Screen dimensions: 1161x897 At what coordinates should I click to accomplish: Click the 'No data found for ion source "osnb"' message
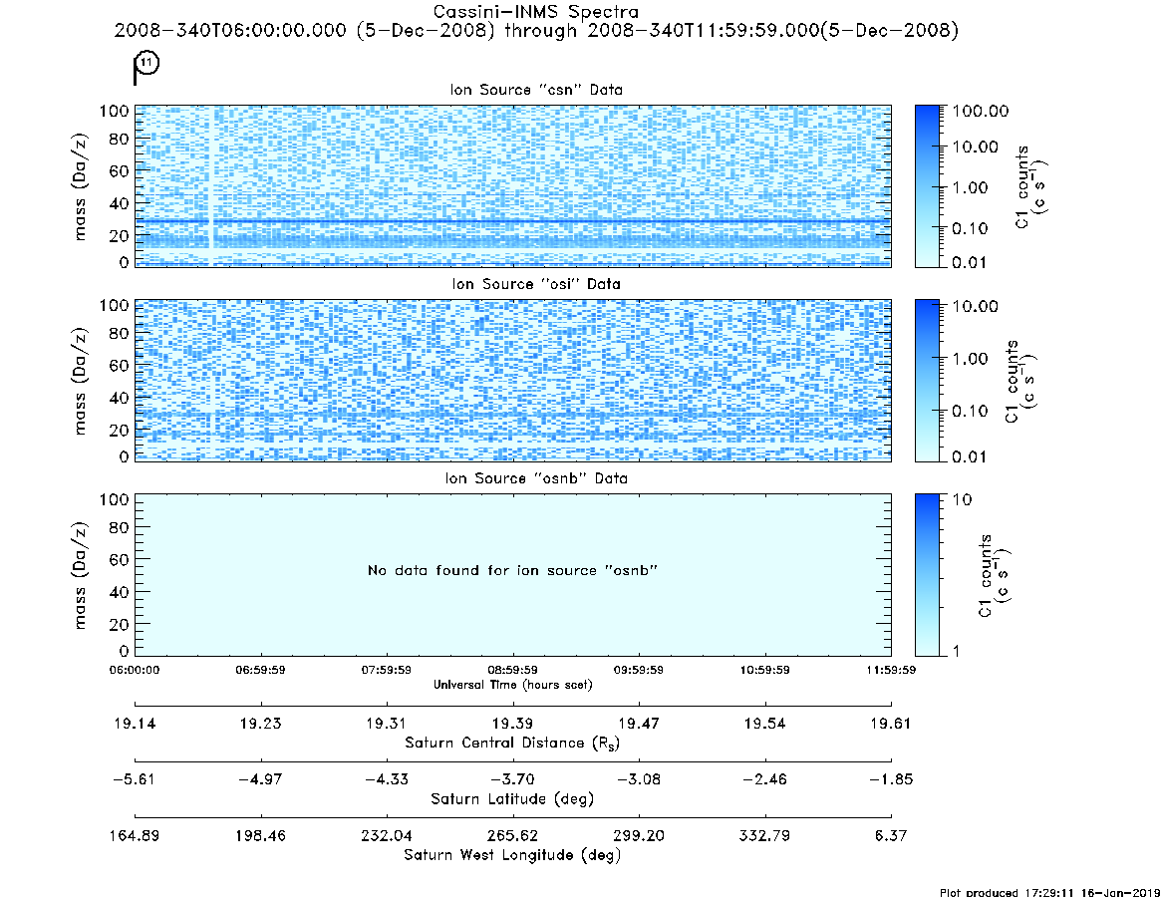coord(512,570)
